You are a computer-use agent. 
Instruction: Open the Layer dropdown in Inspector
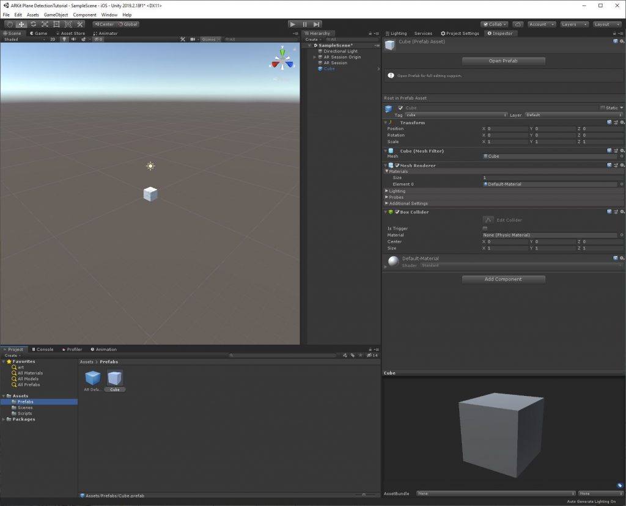click(573, 115)
